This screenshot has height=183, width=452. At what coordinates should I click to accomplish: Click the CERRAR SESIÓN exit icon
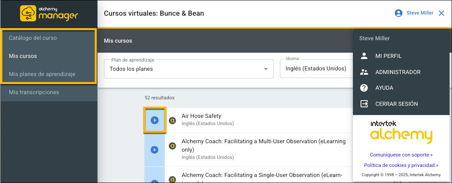coord(364,104)
